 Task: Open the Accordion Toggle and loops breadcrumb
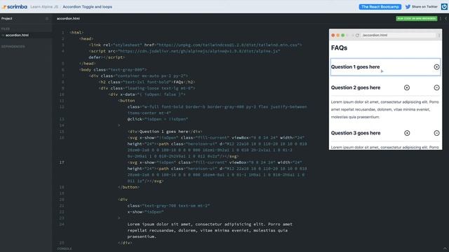pyautogui.click(x=87, y=7)
